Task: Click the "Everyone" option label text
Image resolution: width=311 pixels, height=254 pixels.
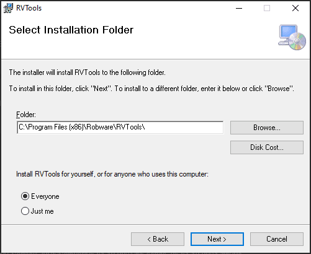Action: click(45, 196)
